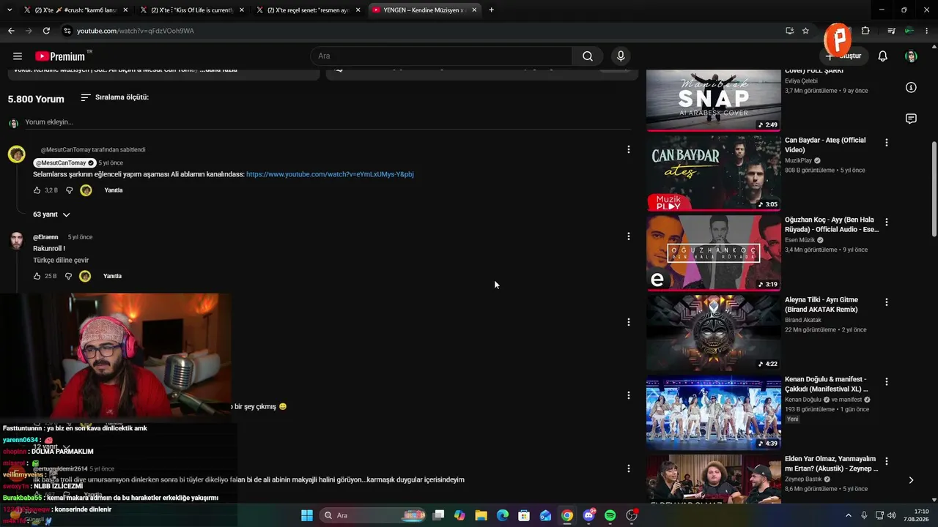Expand the '63 yanıt' replies
This screenshot has width=938, height=527.
[51, 214]
